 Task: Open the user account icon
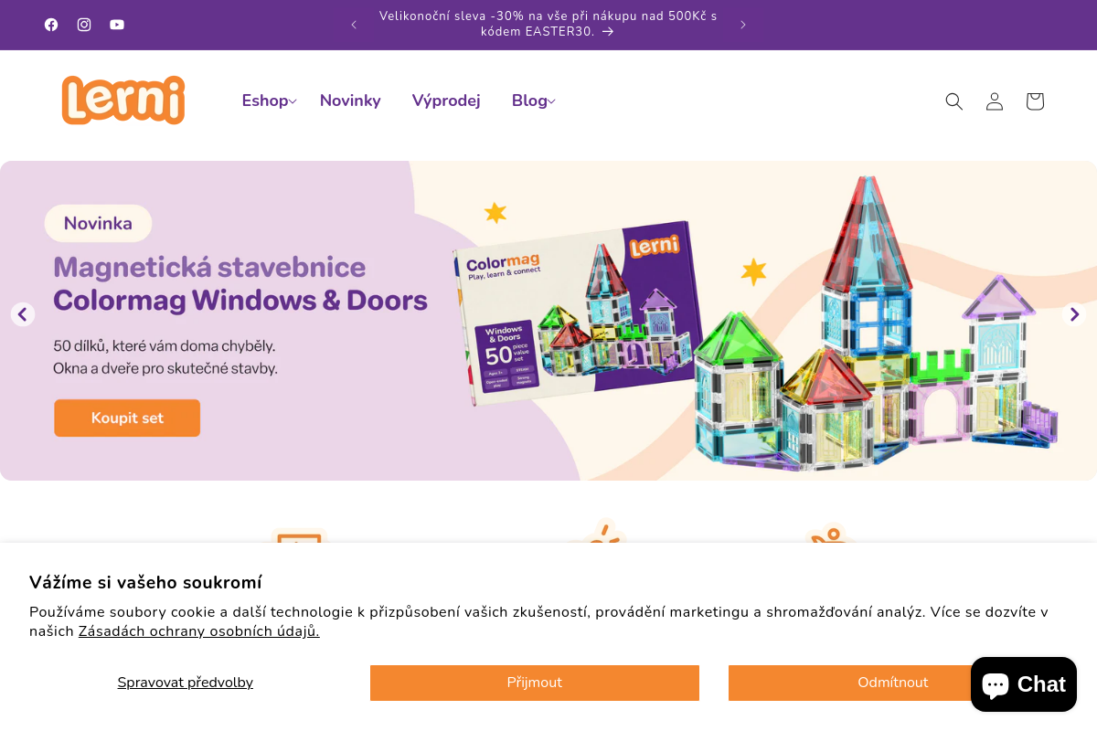click(x=995, y=101)
